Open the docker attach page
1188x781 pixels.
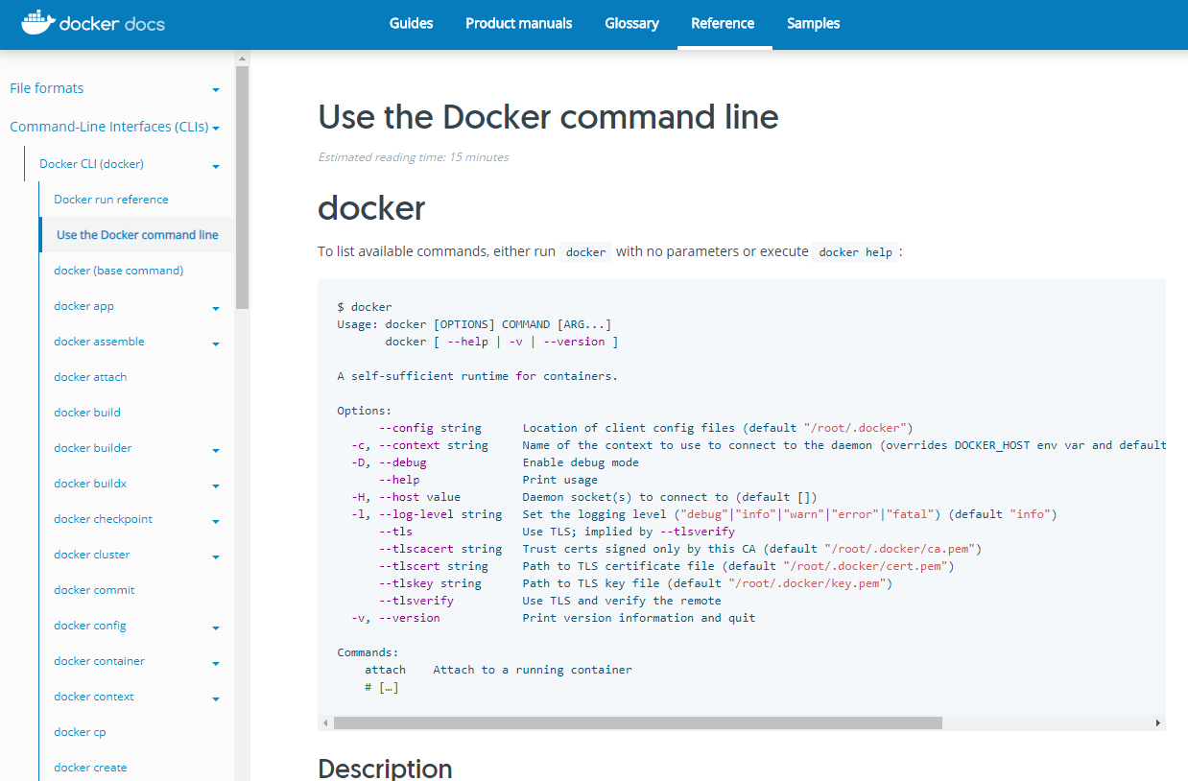coord(90,377)
